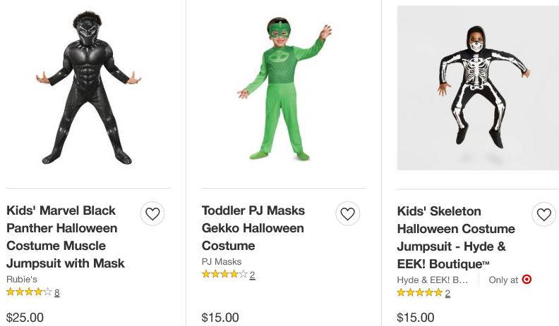Favorite the PJ Masks Gekko costume heart
Image resolution: width=559 pixels, height=326 pixels.
click(347, 213)
